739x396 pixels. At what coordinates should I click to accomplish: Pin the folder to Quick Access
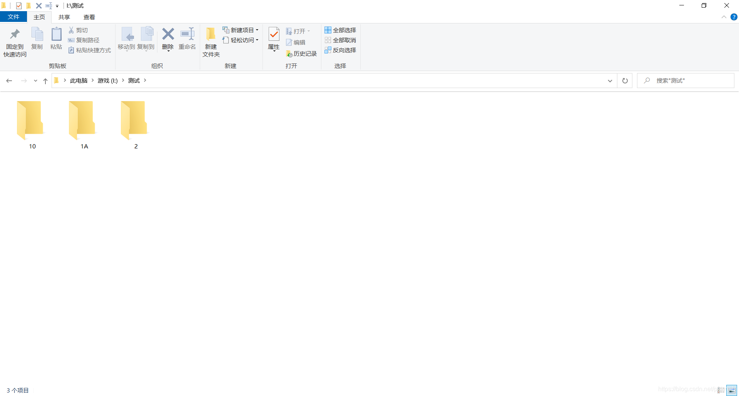pos(15,42)
